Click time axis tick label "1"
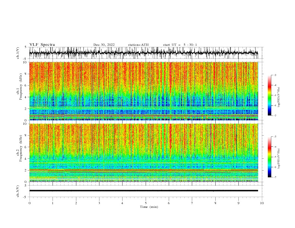 pos(53,203)
